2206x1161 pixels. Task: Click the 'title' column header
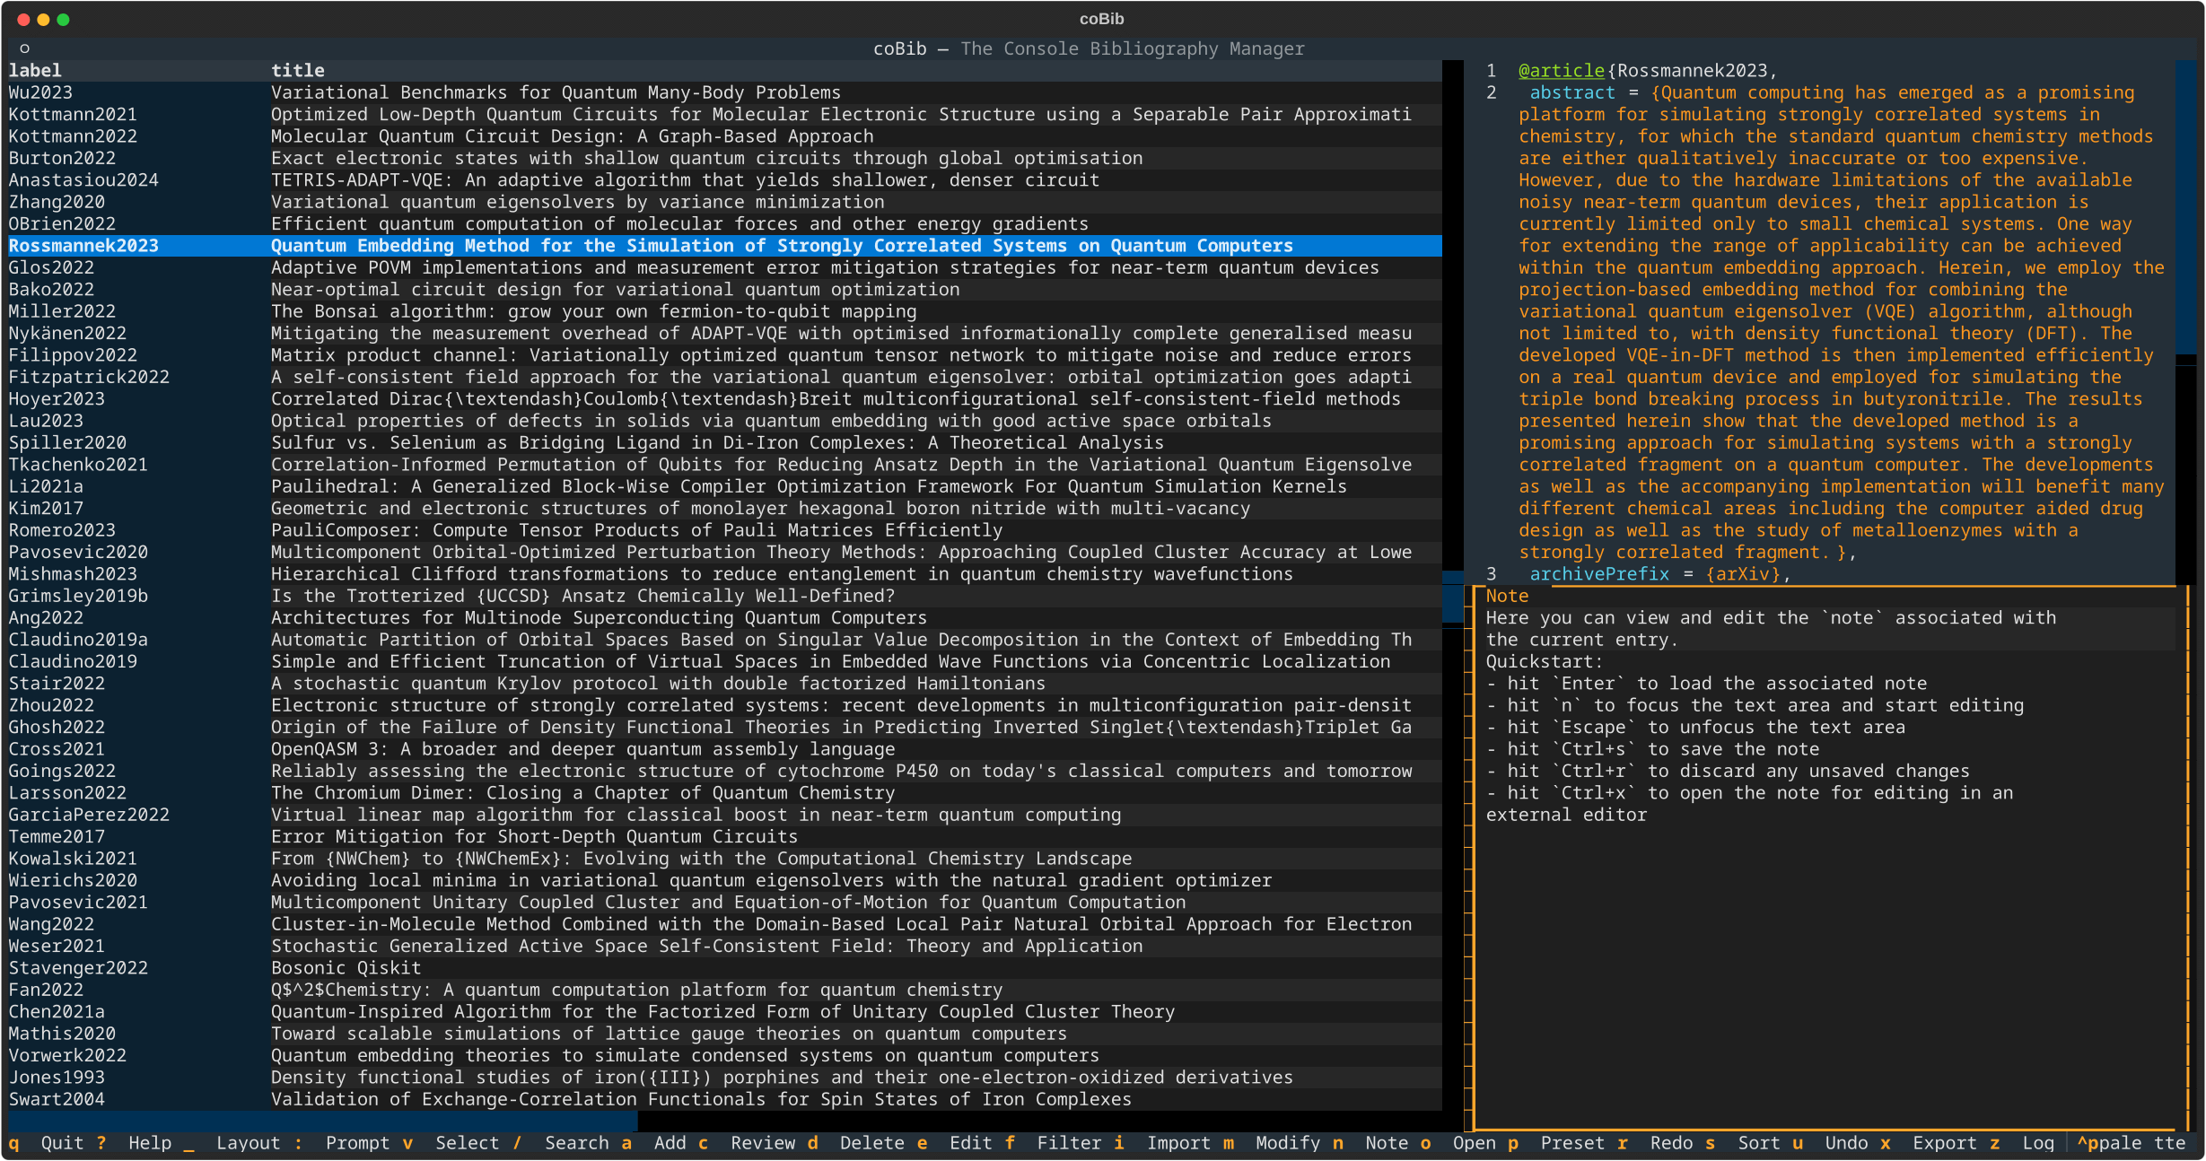(297, 70)
